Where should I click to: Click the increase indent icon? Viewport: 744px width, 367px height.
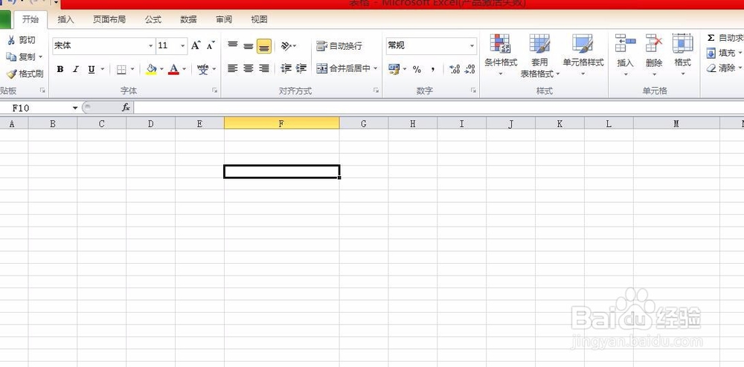tap(301, 68)
